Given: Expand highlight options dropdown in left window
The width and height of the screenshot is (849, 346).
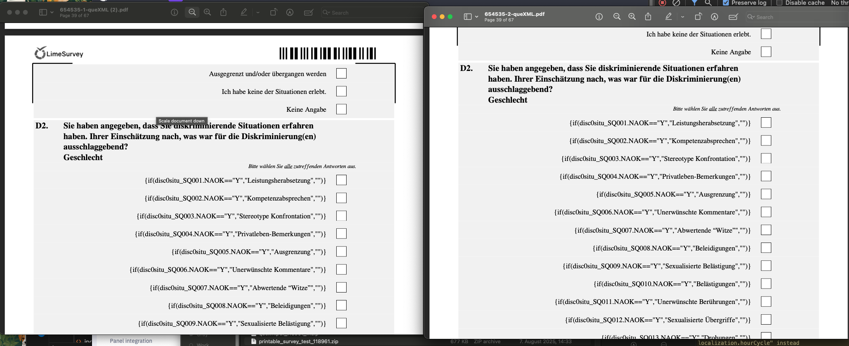Looking at the screenshot, I should 258,12.
